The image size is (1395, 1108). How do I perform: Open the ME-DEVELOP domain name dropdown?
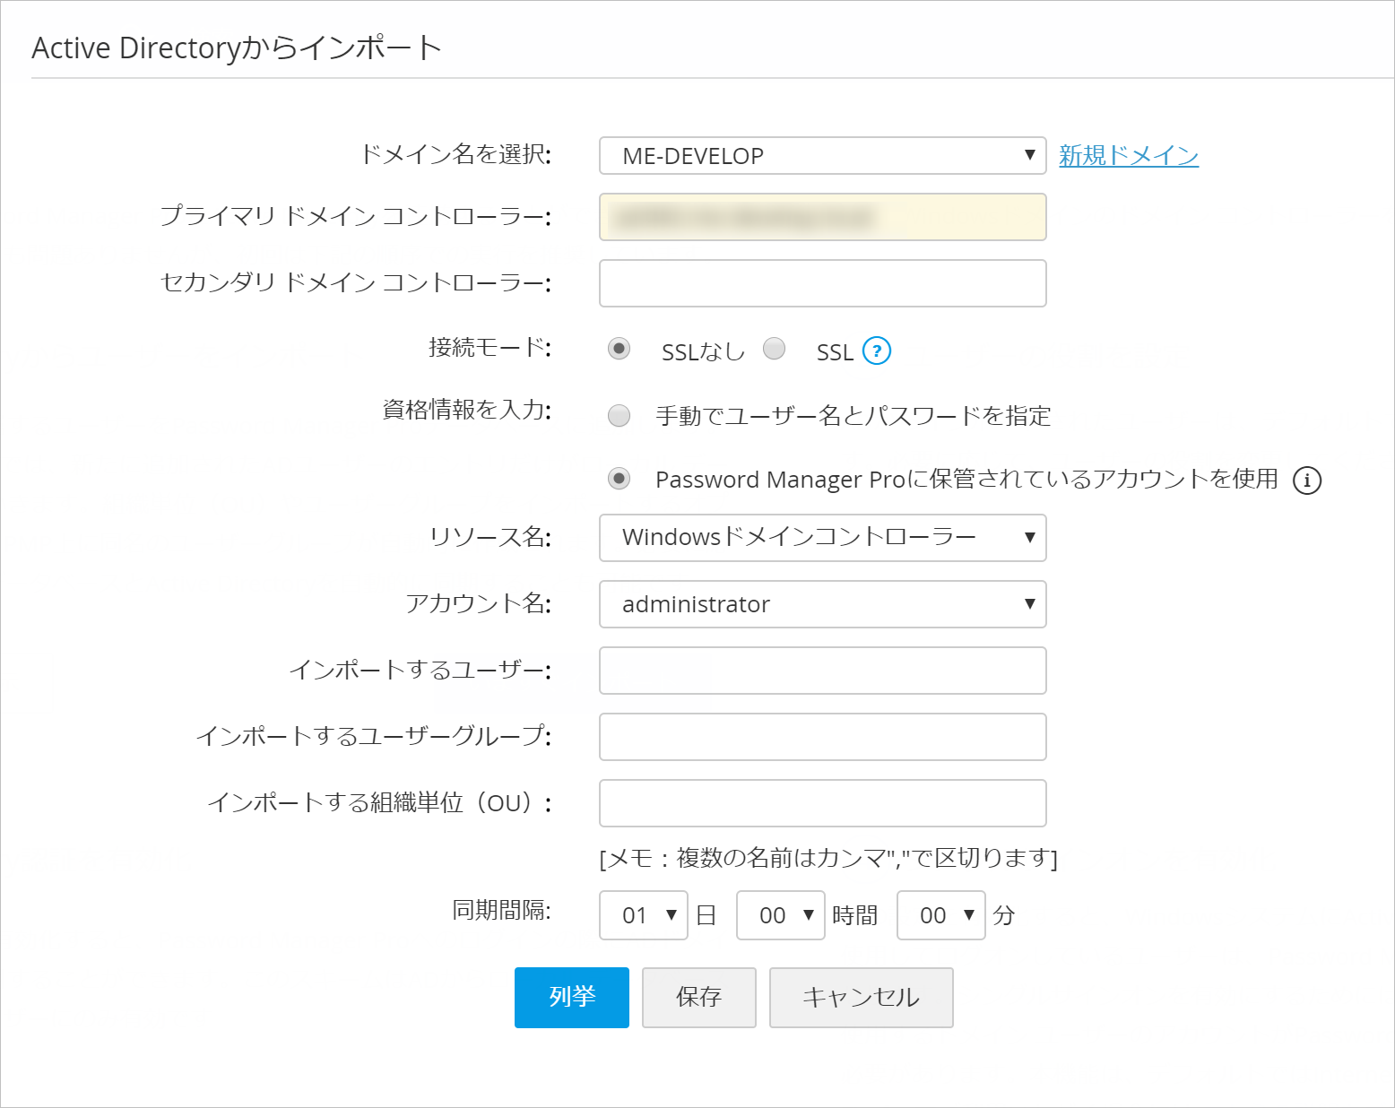(x=822, y=156)
